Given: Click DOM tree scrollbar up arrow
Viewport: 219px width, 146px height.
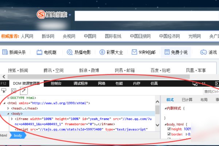Looking at the screenshot, I should click(x=157, y=102).
